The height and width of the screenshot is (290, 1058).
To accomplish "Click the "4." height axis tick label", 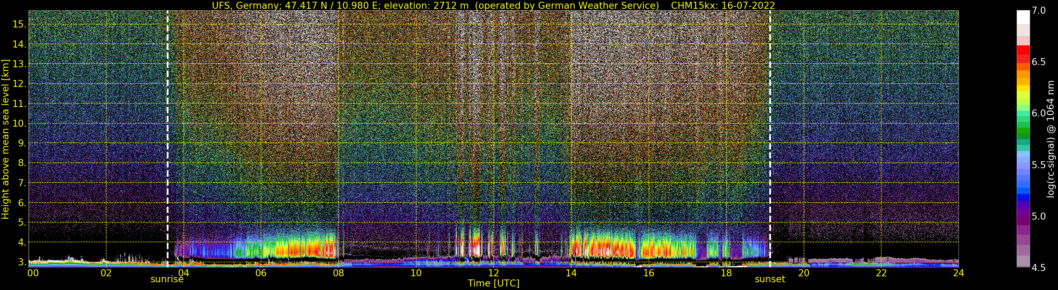I will click(22, 242).
